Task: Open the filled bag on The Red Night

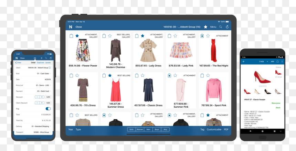Action: (x=202, y=36)
